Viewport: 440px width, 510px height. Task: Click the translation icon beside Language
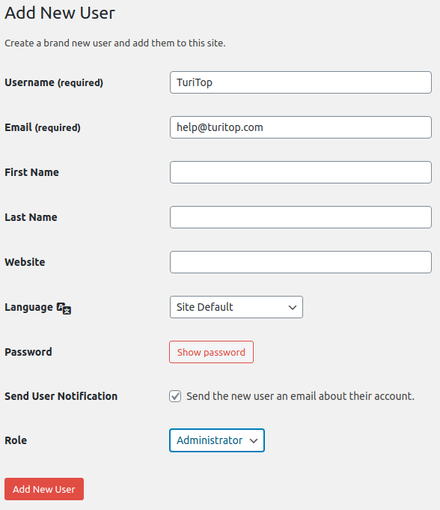pos(64,308)
